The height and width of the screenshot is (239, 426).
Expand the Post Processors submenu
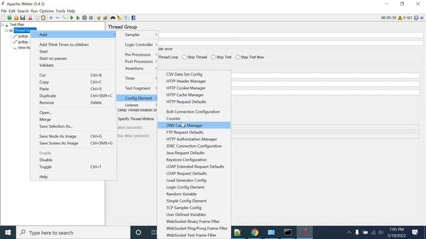[x=137, y=62]
